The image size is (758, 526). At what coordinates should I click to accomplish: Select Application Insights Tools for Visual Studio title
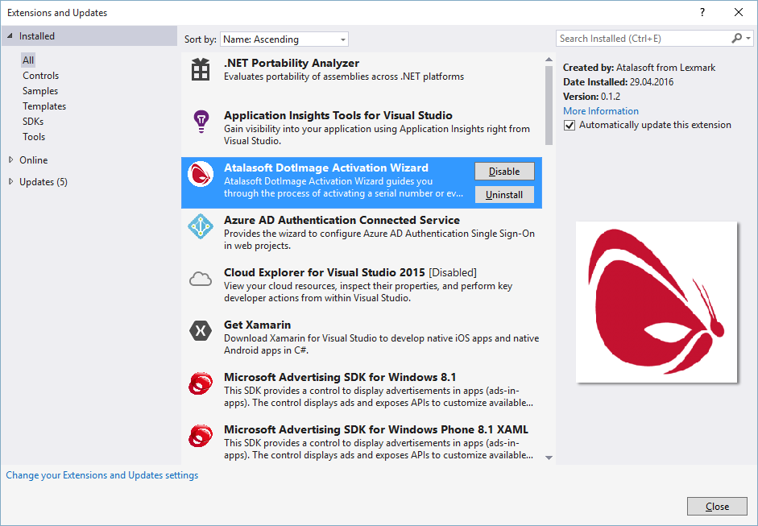[338, 115]
